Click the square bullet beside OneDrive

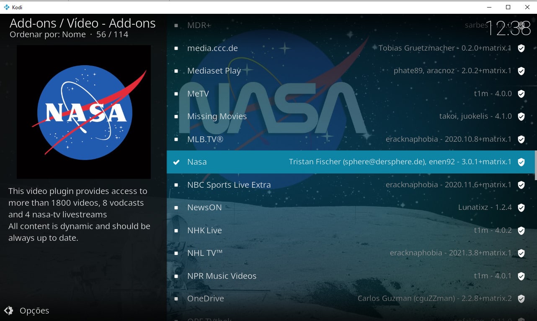[x=176, y=299]
